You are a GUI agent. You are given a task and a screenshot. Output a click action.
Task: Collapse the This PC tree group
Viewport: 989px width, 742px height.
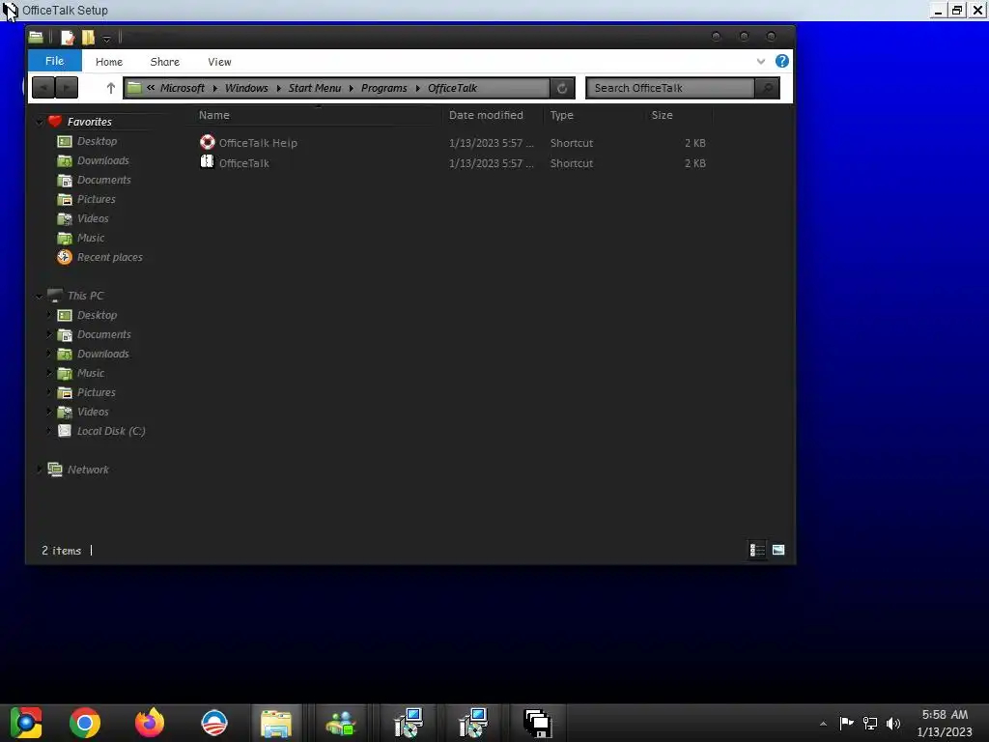coord(39,296)
